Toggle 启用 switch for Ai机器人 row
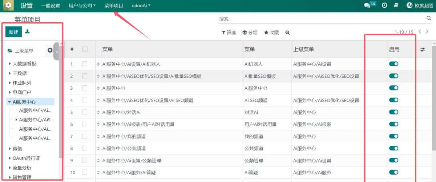Viewport: 436px width, 182px height. [x=393, y=64]
